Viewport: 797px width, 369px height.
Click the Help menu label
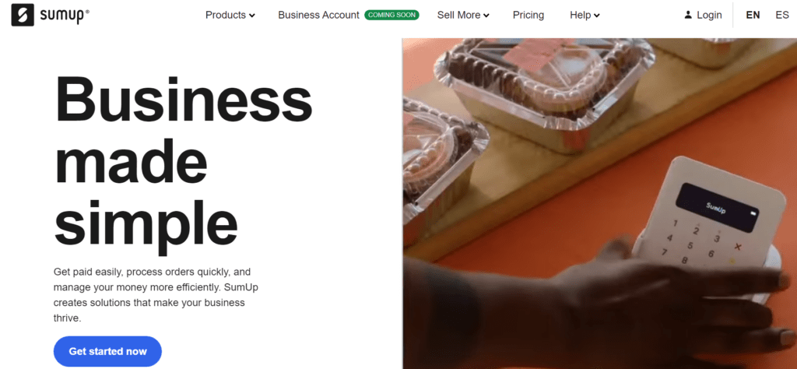(x=581, y=16)
